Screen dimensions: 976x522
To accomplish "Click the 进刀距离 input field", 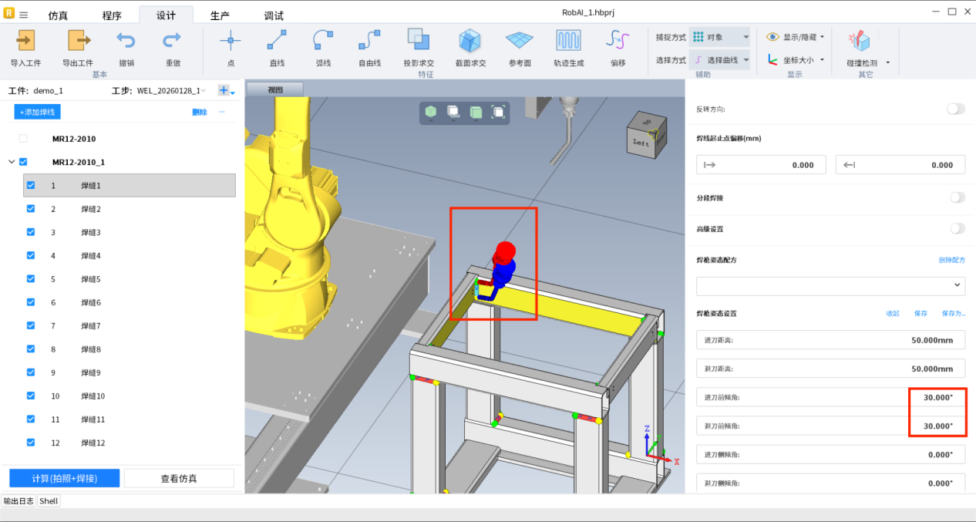I will 830,340.
